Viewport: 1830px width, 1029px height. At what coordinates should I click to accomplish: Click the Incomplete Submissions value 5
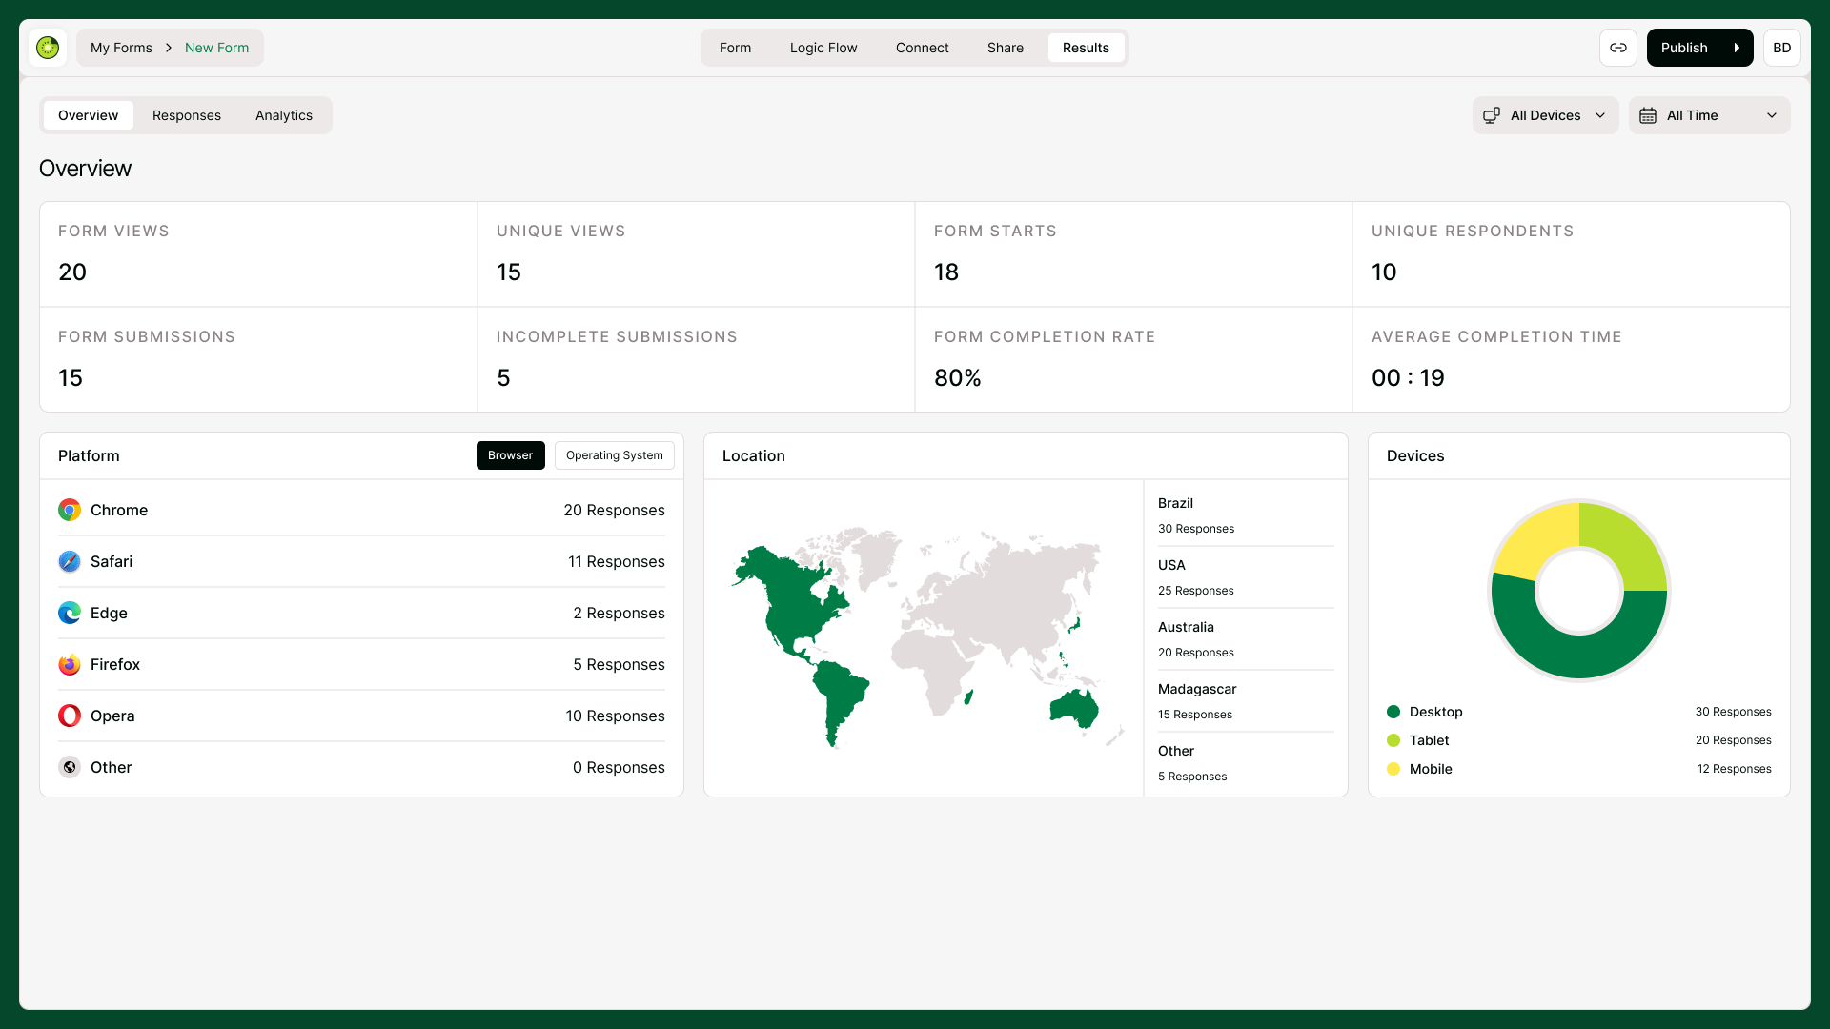[x=503, y=378]
